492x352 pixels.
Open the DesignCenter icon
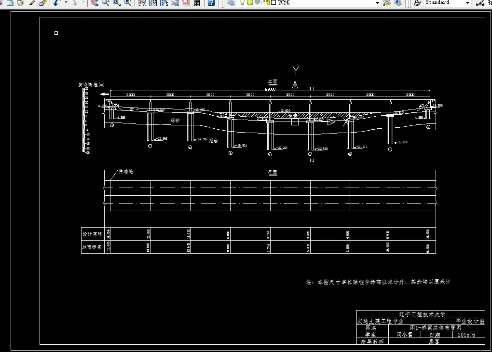pos(153,3)
